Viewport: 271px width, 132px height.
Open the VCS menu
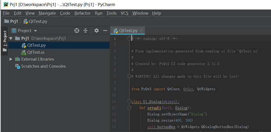[124, 13]
